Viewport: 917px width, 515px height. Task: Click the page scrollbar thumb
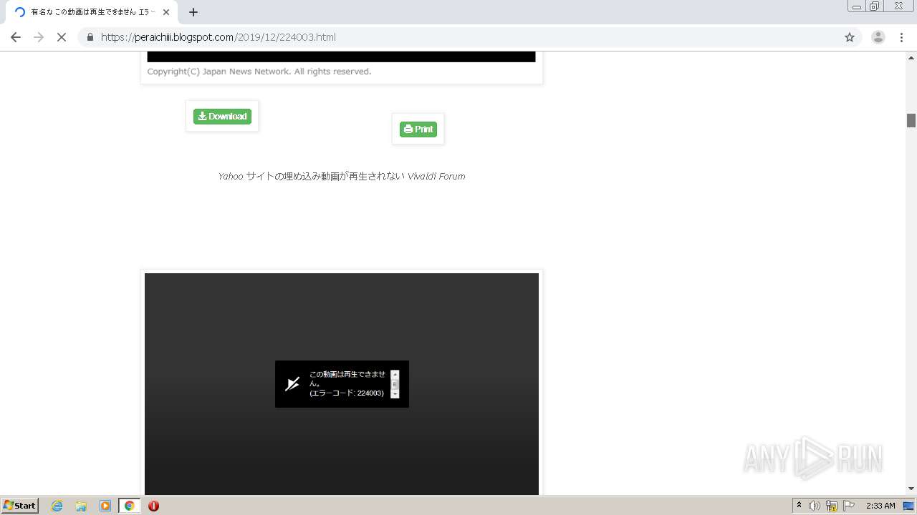(911, 121)
